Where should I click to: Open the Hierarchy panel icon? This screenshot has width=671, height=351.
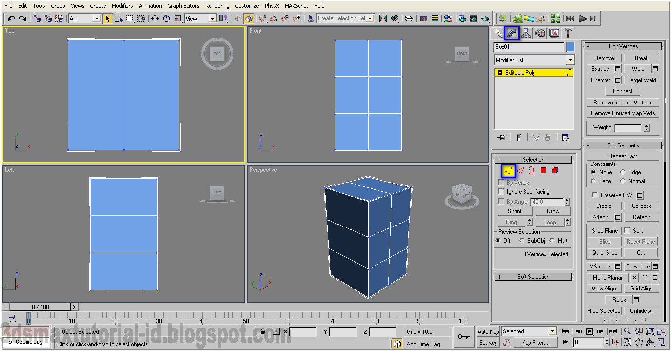point(525,33)
